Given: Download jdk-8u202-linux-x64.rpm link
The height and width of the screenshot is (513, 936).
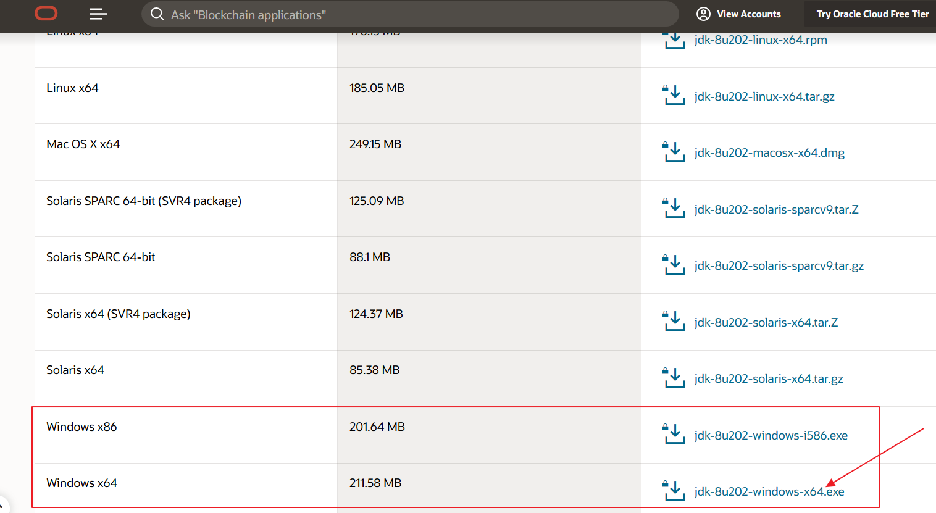Looking at the screenshot, I should [x=760, y=40].
